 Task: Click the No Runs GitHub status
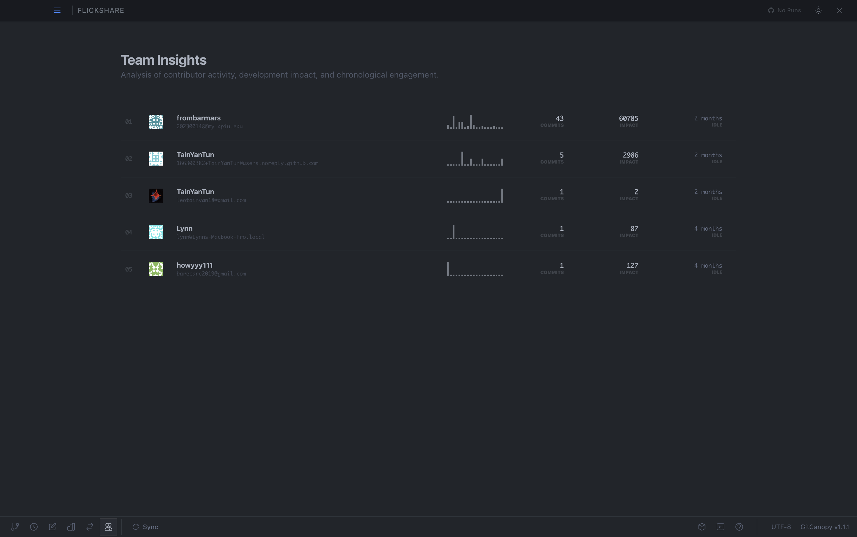tap(784, 10)
